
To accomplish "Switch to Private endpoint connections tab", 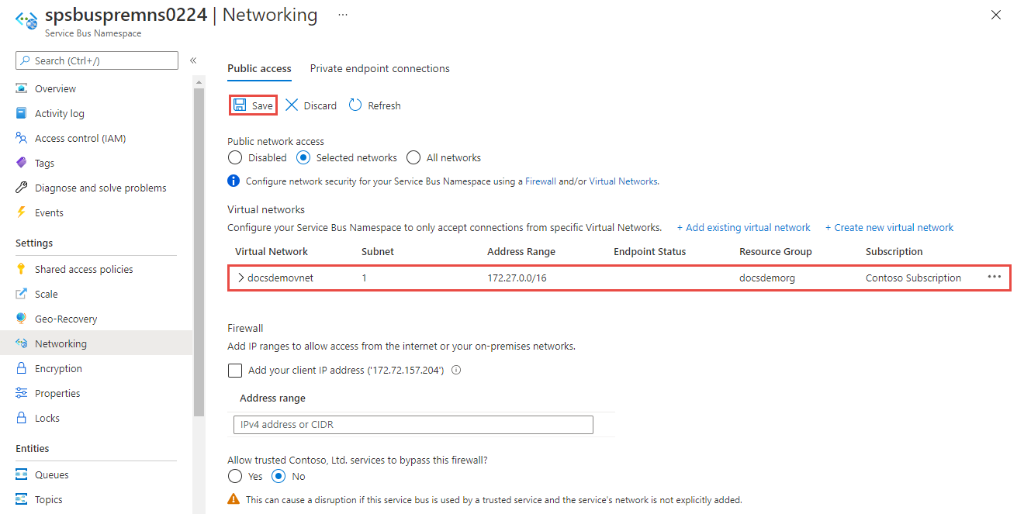I will 379,68.
